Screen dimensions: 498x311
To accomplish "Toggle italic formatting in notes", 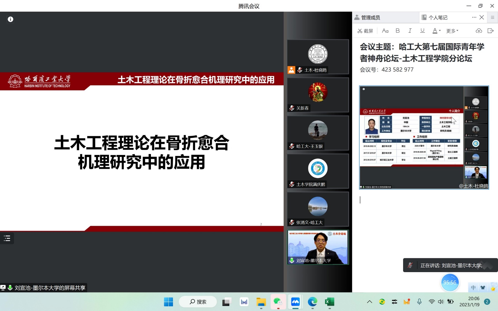I will 410,31.
